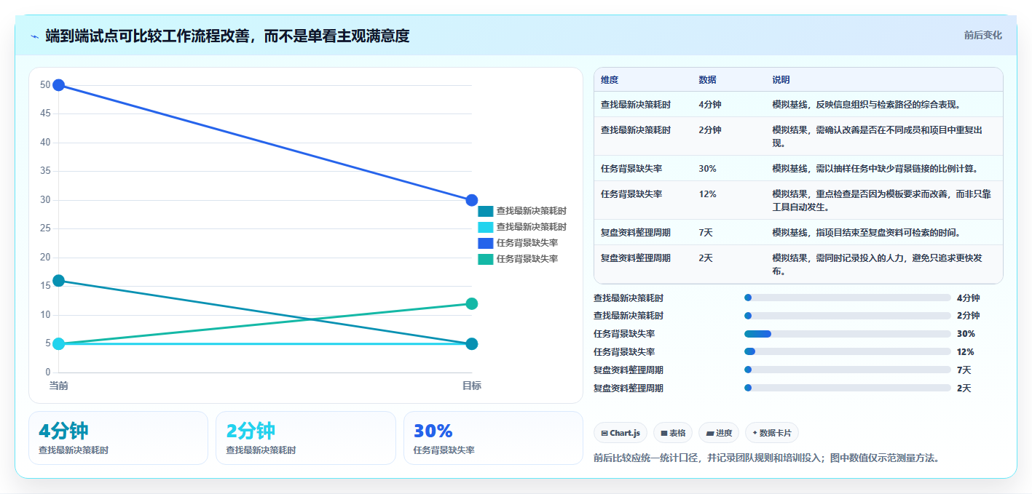The image size is (1032, 494).
Task: Click the description starting 模拟基线，需以抽样任务
Action: click(x=875, y=169)
